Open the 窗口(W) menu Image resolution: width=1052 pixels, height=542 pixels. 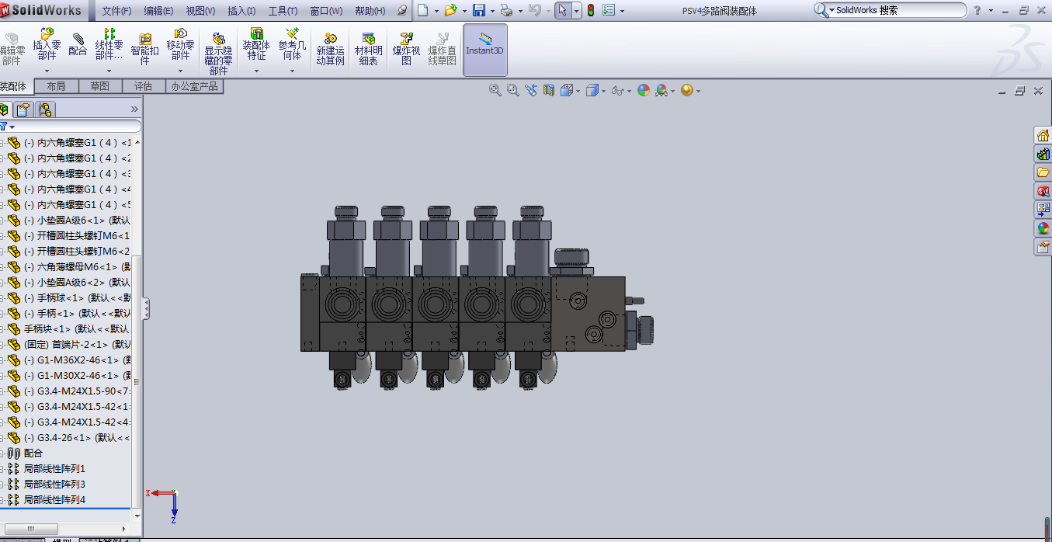tap(326, 11)
